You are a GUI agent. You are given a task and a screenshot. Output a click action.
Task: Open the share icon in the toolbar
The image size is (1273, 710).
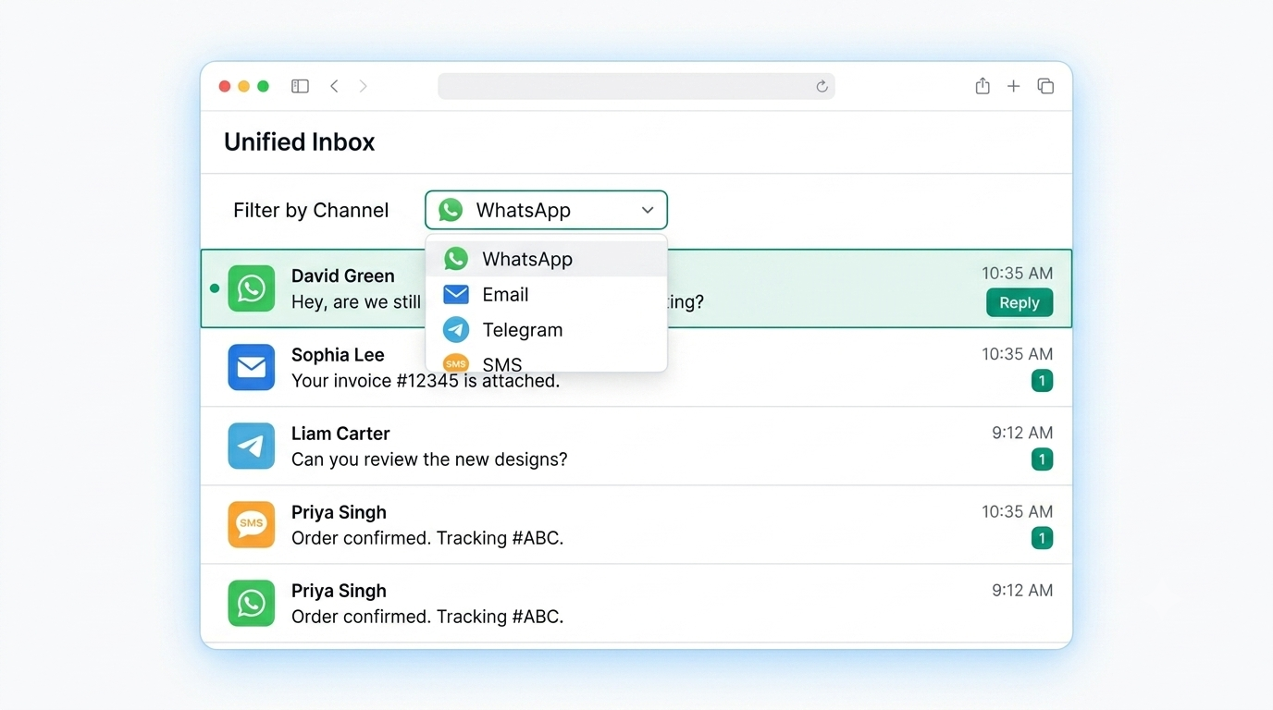pyautogui.click(x=983, y=86)
